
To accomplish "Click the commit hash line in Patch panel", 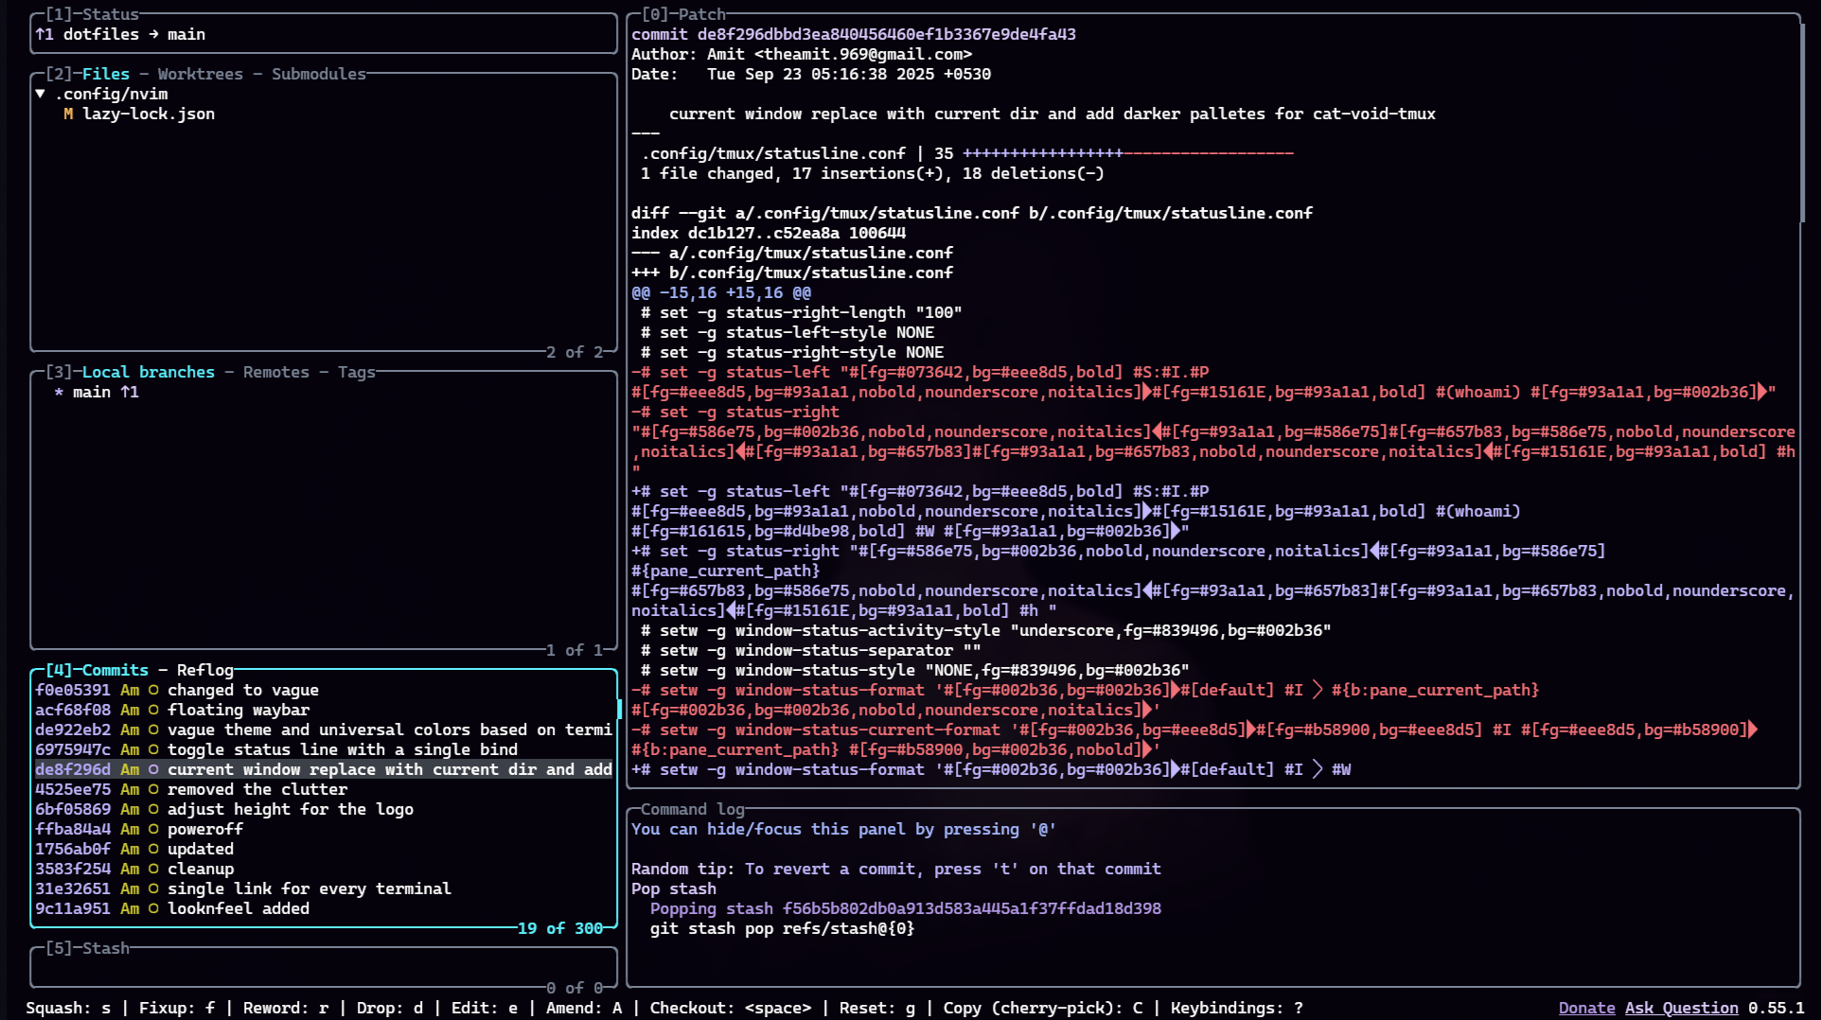I will tap(854, 34).
